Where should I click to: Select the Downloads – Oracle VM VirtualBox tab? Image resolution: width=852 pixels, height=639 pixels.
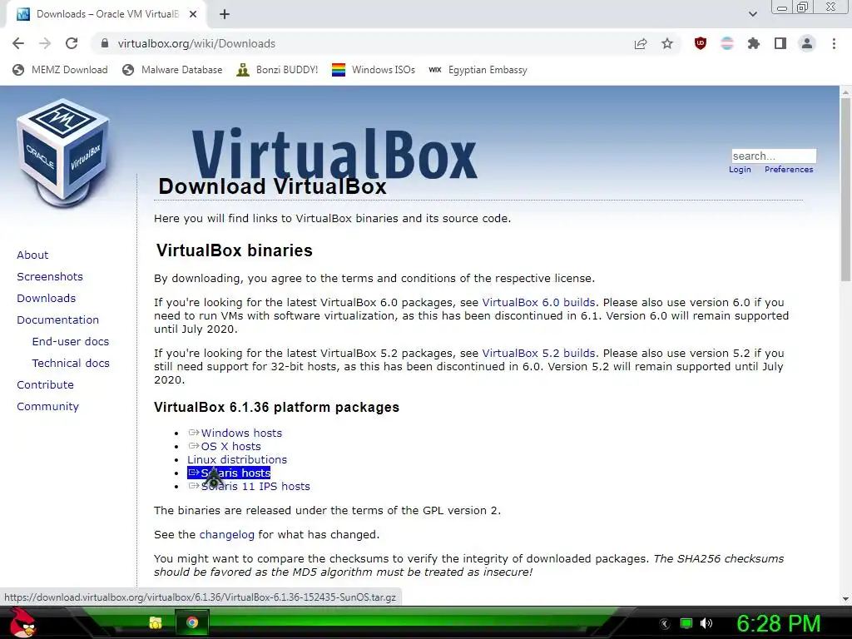[106, 14]
